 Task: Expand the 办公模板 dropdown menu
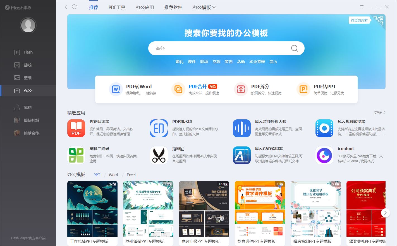(x=203, y=8)
